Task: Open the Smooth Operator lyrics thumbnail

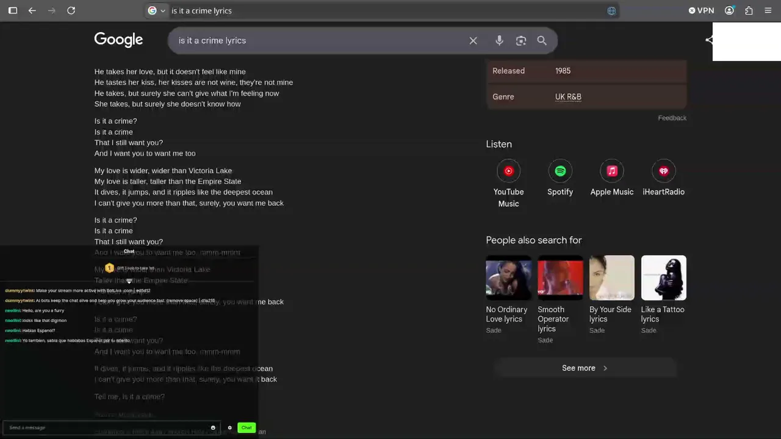Action: click(x=560, y=278)
